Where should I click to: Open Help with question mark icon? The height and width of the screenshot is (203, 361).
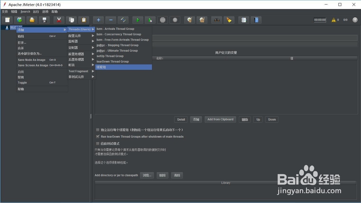tap(256, 20)
